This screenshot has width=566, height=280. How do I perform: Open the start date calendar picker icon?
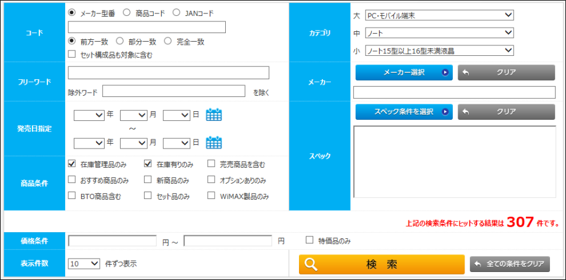pyautogui.click(x=213, y=114)
